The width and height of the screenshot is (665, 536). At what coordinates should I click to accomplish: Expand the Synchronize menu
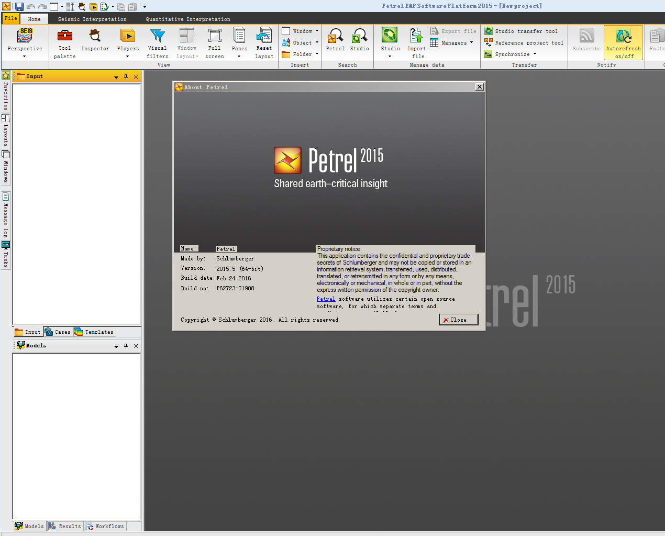pyautogui.click(x=511, y=54)
